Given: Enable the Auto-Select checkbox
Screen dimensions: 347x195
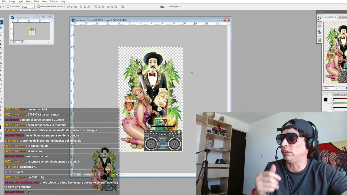Looking at the screenshot, I should pyautogui.click(x=8, y=6).
